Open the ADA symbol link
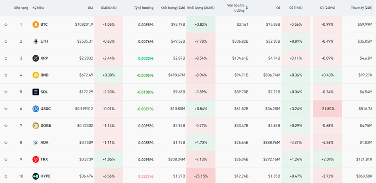Screen dimensions: 376x183 click(44, 143)
